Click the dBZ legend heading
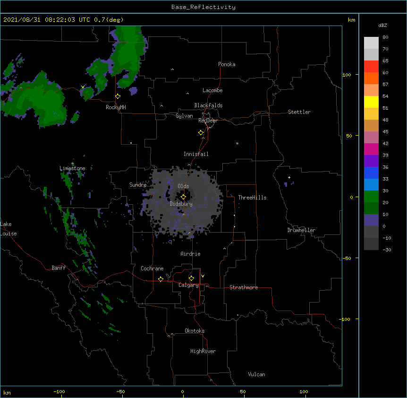The image size is (407, 398). click(x=382, y=26)
